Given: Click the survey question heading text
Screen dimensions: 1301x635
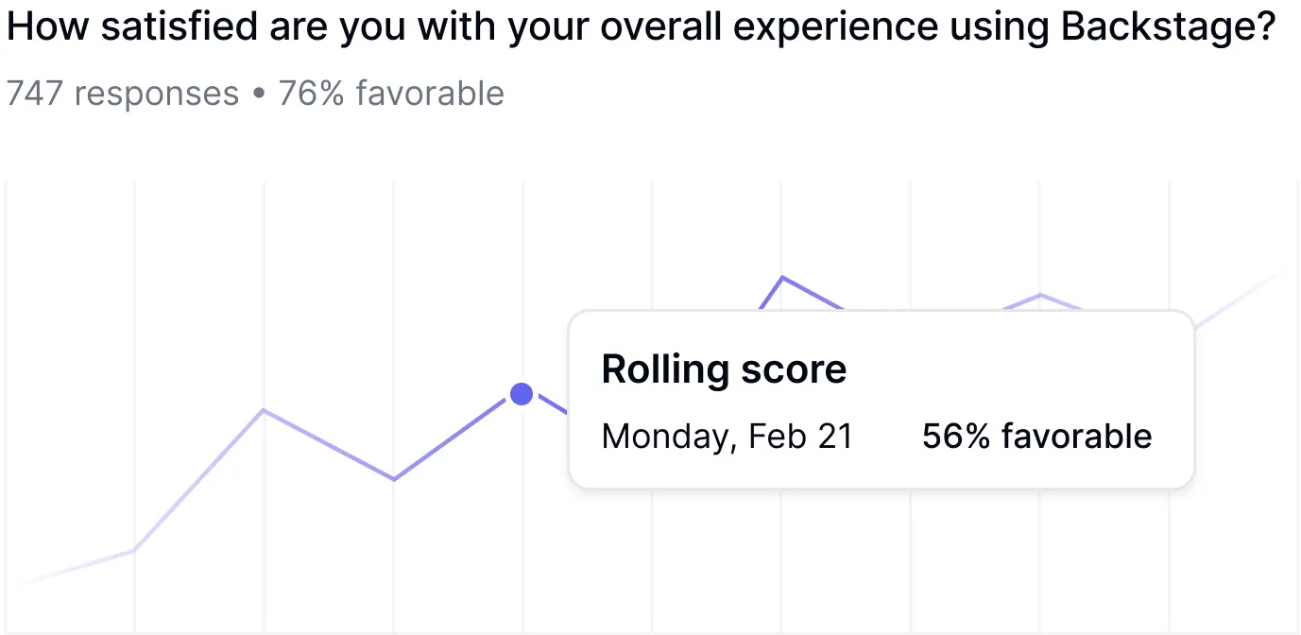Looking at the screenshot, I should tap(641, 28).
